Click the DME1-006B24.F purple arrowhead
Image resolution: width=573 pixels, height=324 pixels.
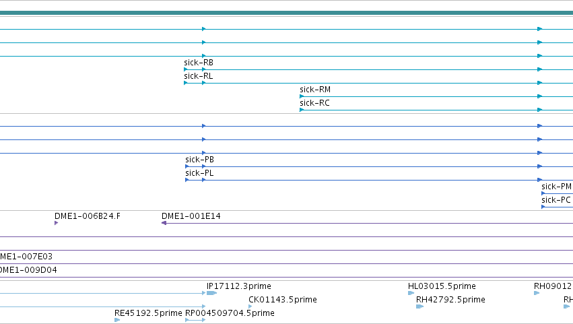point(57,223)
